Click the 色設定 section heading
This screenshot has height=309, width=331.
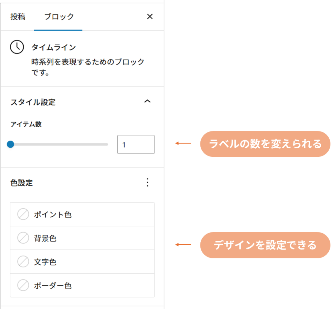(x=22, y=183)
